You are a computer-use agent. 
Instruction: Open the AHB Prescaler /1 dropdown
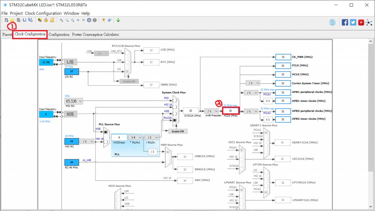[x=212, y=111]
